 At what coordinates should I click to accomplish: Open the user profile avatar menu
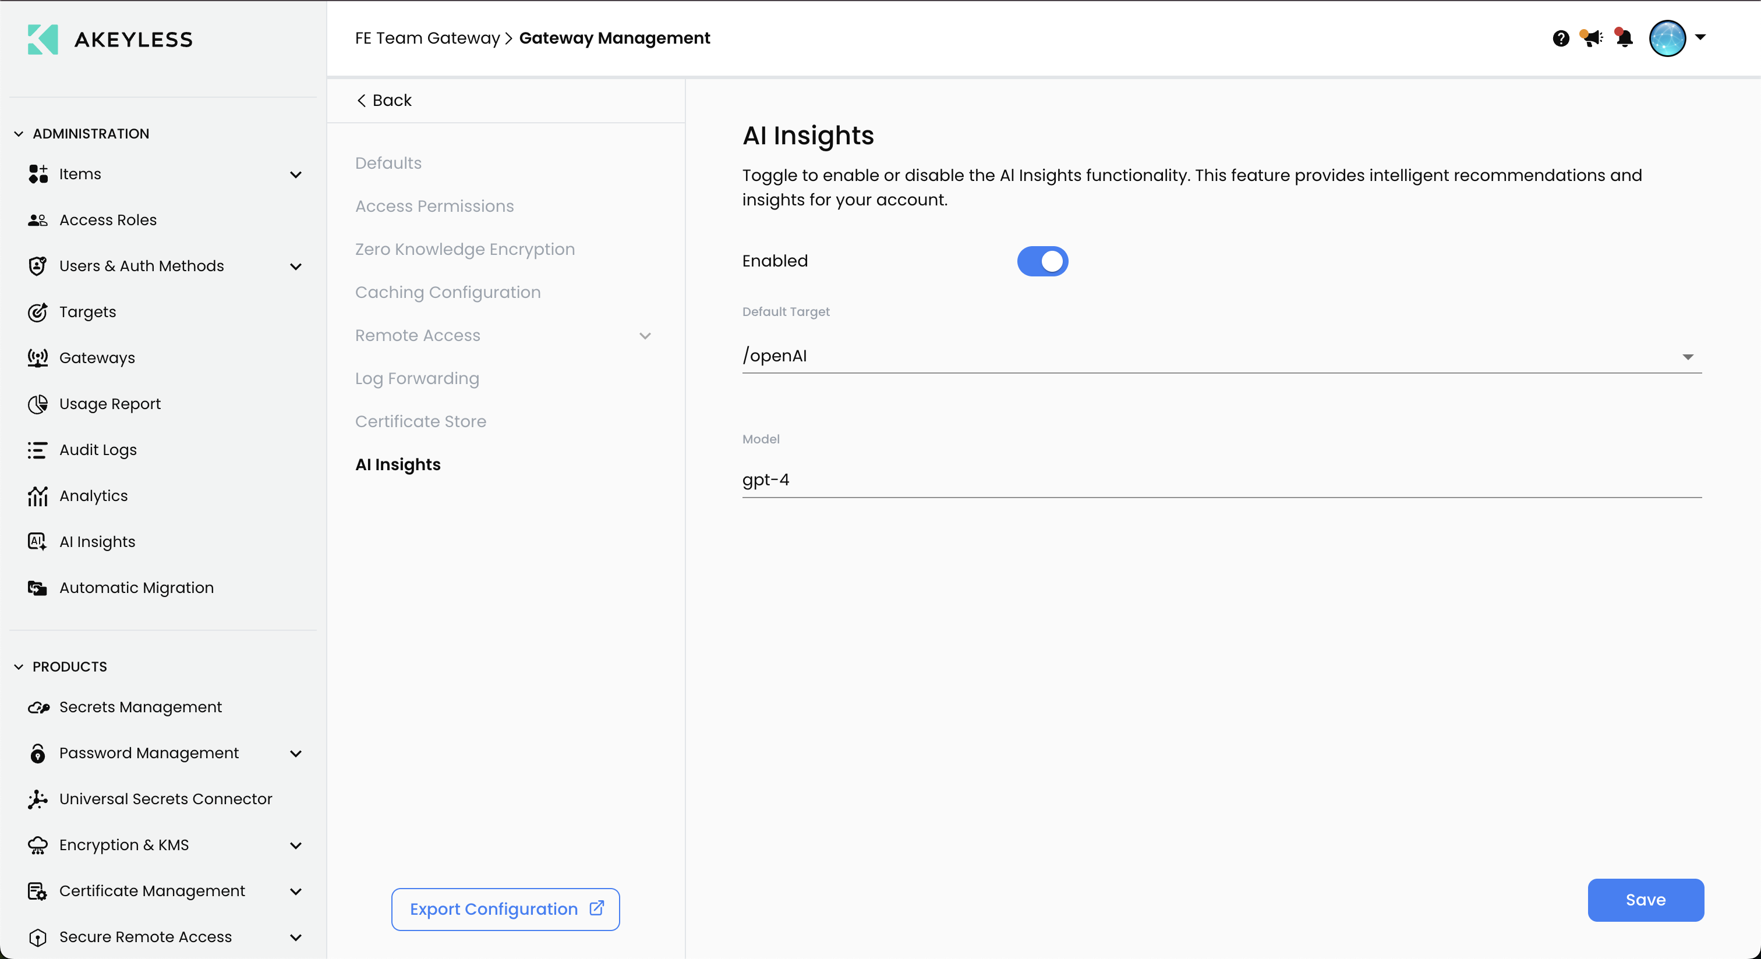tap(1667, 38)
